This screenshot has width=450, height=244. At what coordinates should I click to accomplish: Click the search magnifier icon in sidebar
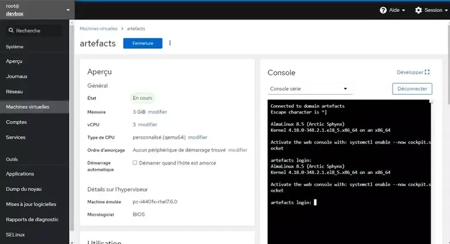[x=11, y=30]
